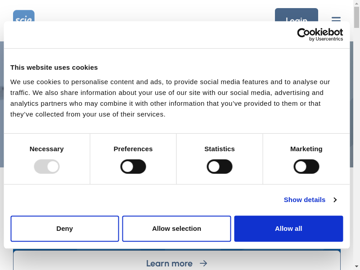Click the Cookiebot by Usercentrics logo
This screenshot has width=360, height=270.
(x=320, y=35)
